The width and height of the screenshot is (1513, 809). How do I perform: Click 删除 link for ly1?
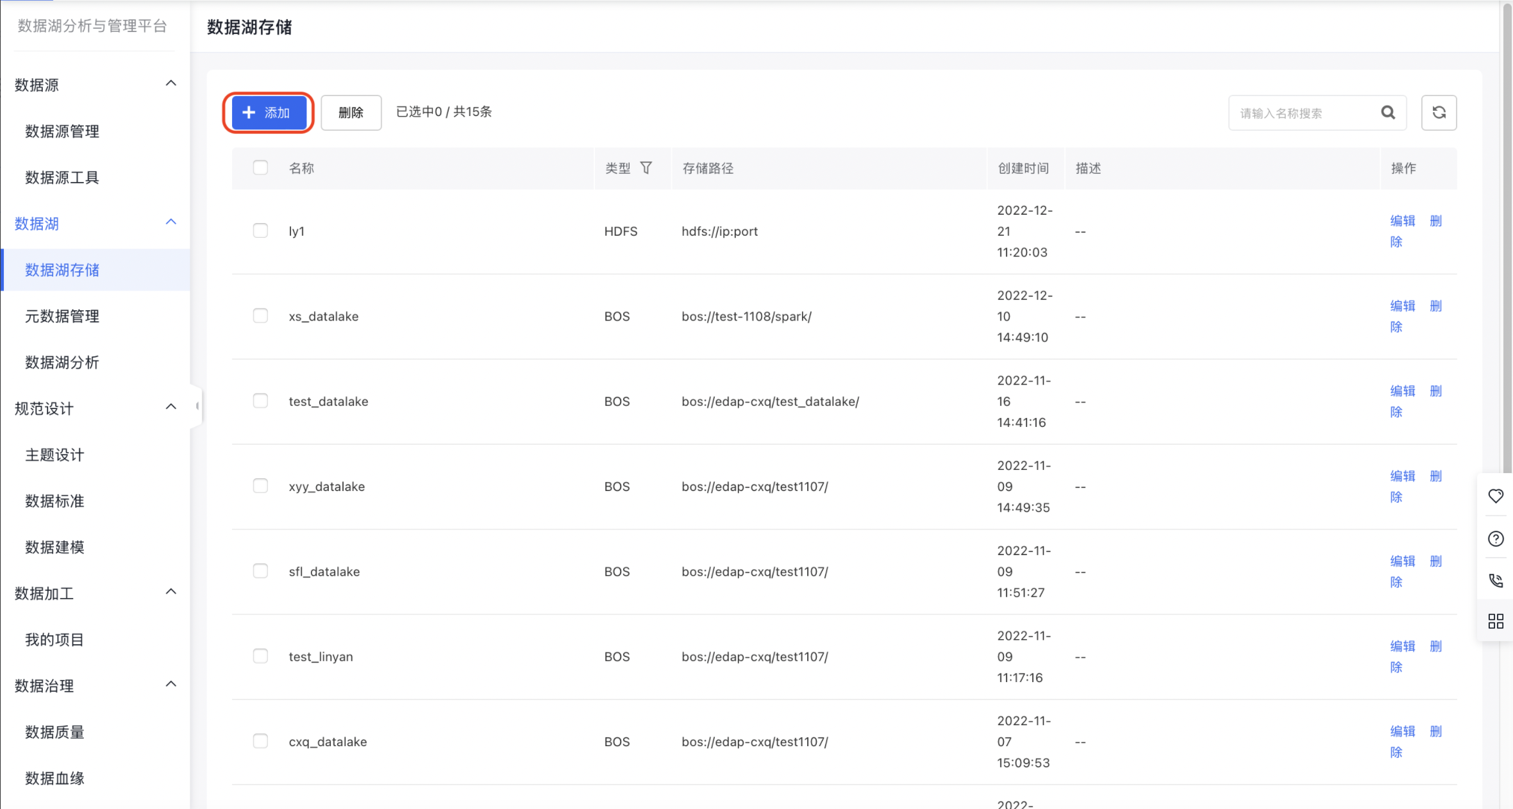pyautogui.click(x=1436, y=221)
